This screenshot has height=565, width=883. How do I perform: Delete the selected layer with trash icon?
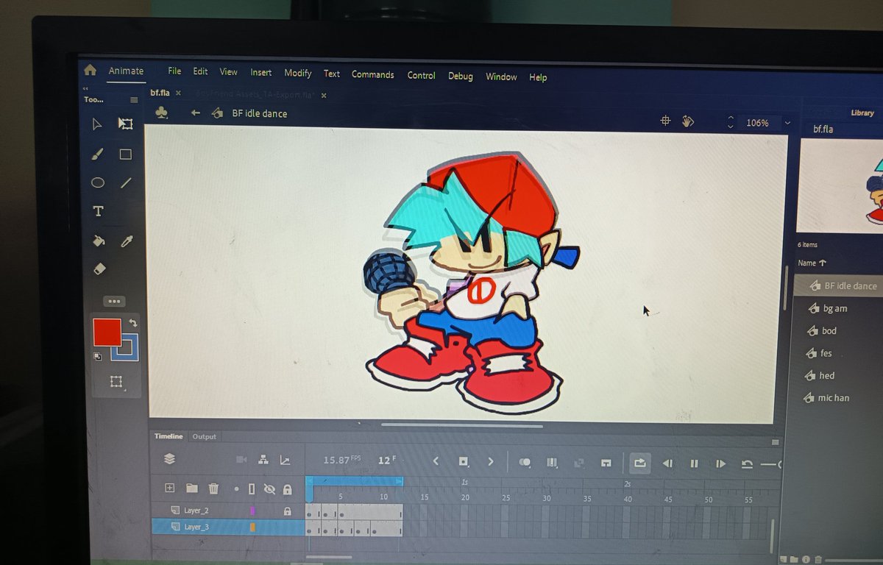pyautogui.click(x=213, y=488)
